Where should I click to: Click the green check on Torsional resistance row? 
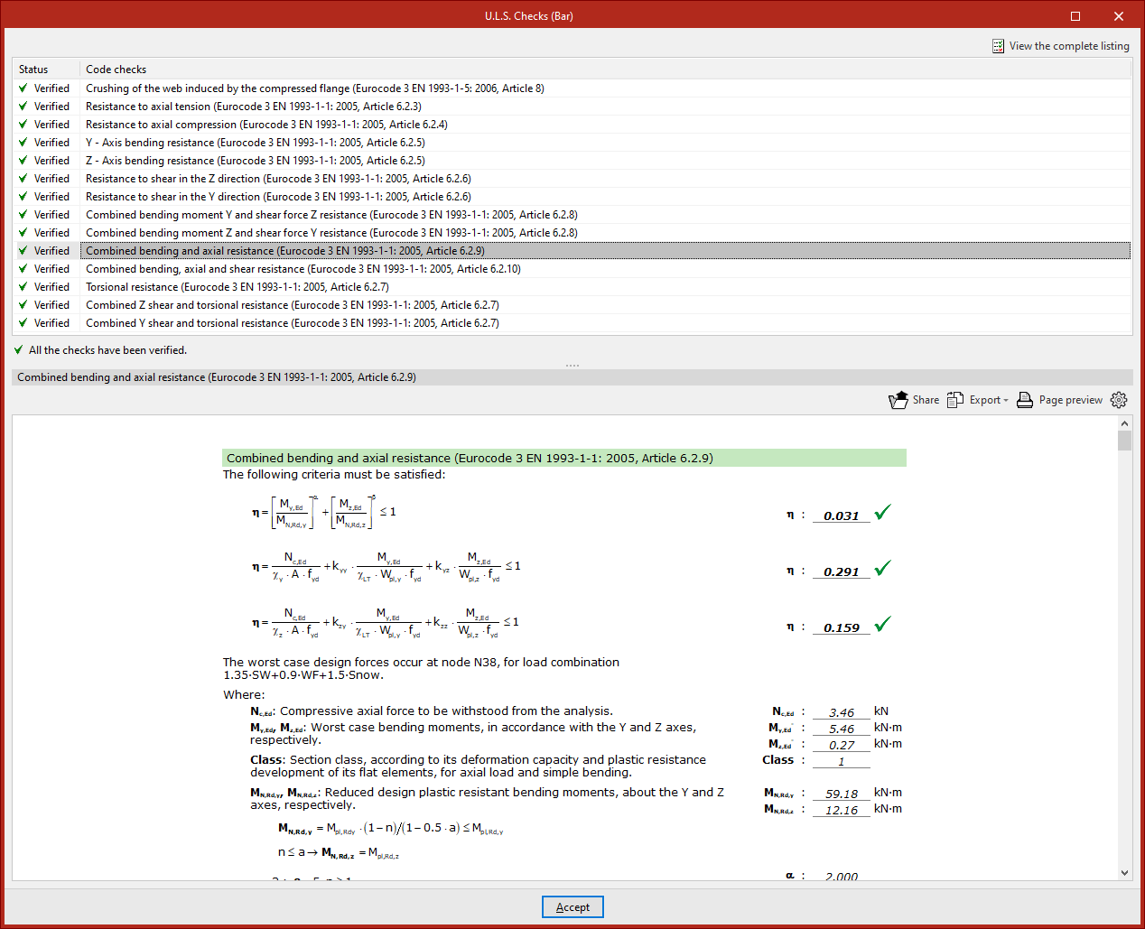pos(23,287)
